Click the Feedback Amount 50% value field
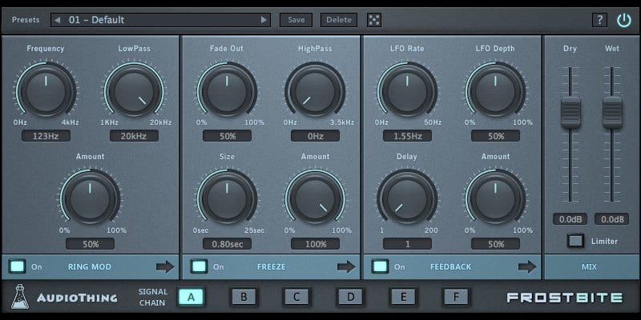641x320 pixels. point(495,244)
